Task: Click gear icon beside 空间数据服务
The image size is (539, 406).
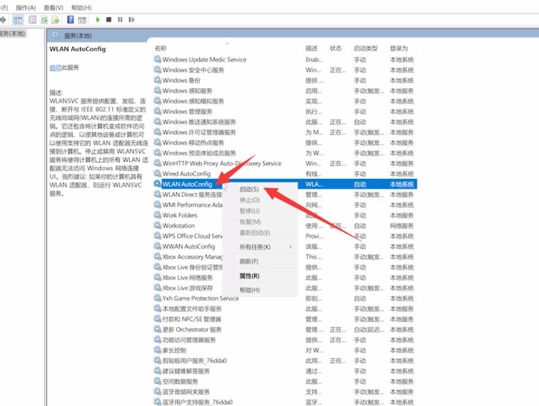Action: pyautogui.click(x=157, y=381)
